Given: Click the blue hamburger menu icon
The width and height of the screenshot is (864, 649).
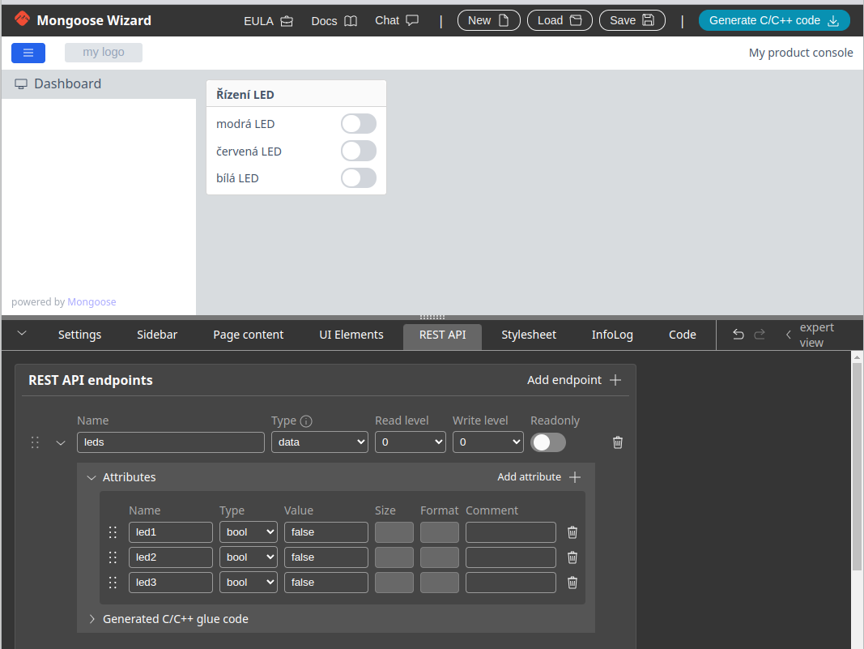Looking at the screenshot, I should coord(28,53).
